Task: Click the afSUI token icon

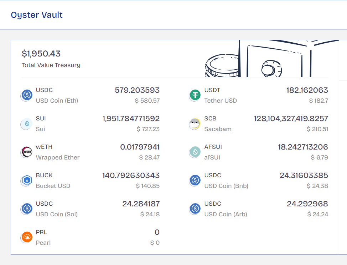Action: coord(195,152)
